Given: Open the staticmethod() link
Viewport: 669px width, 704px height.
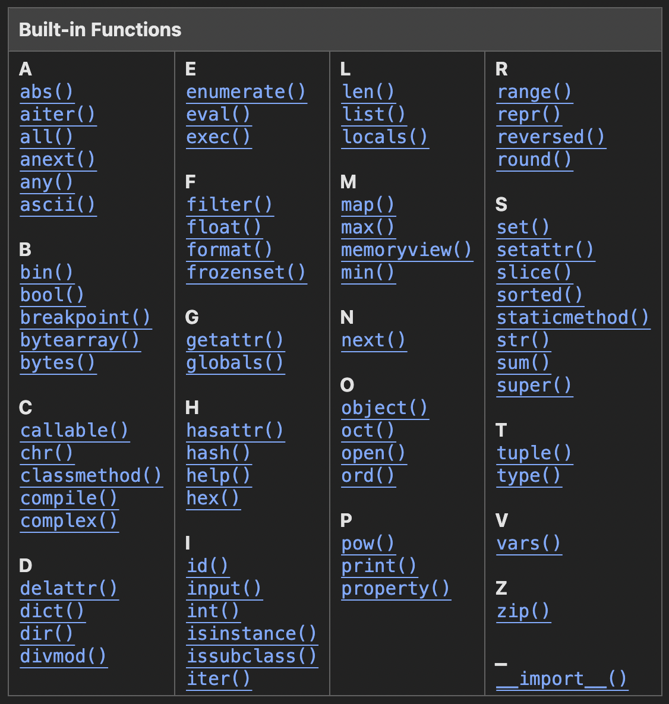Looking at the screenshot, I should pos(573,318).
